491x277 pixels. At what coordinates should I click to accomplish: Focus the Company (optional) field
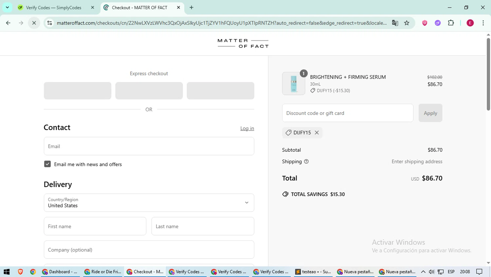(149, 250)
